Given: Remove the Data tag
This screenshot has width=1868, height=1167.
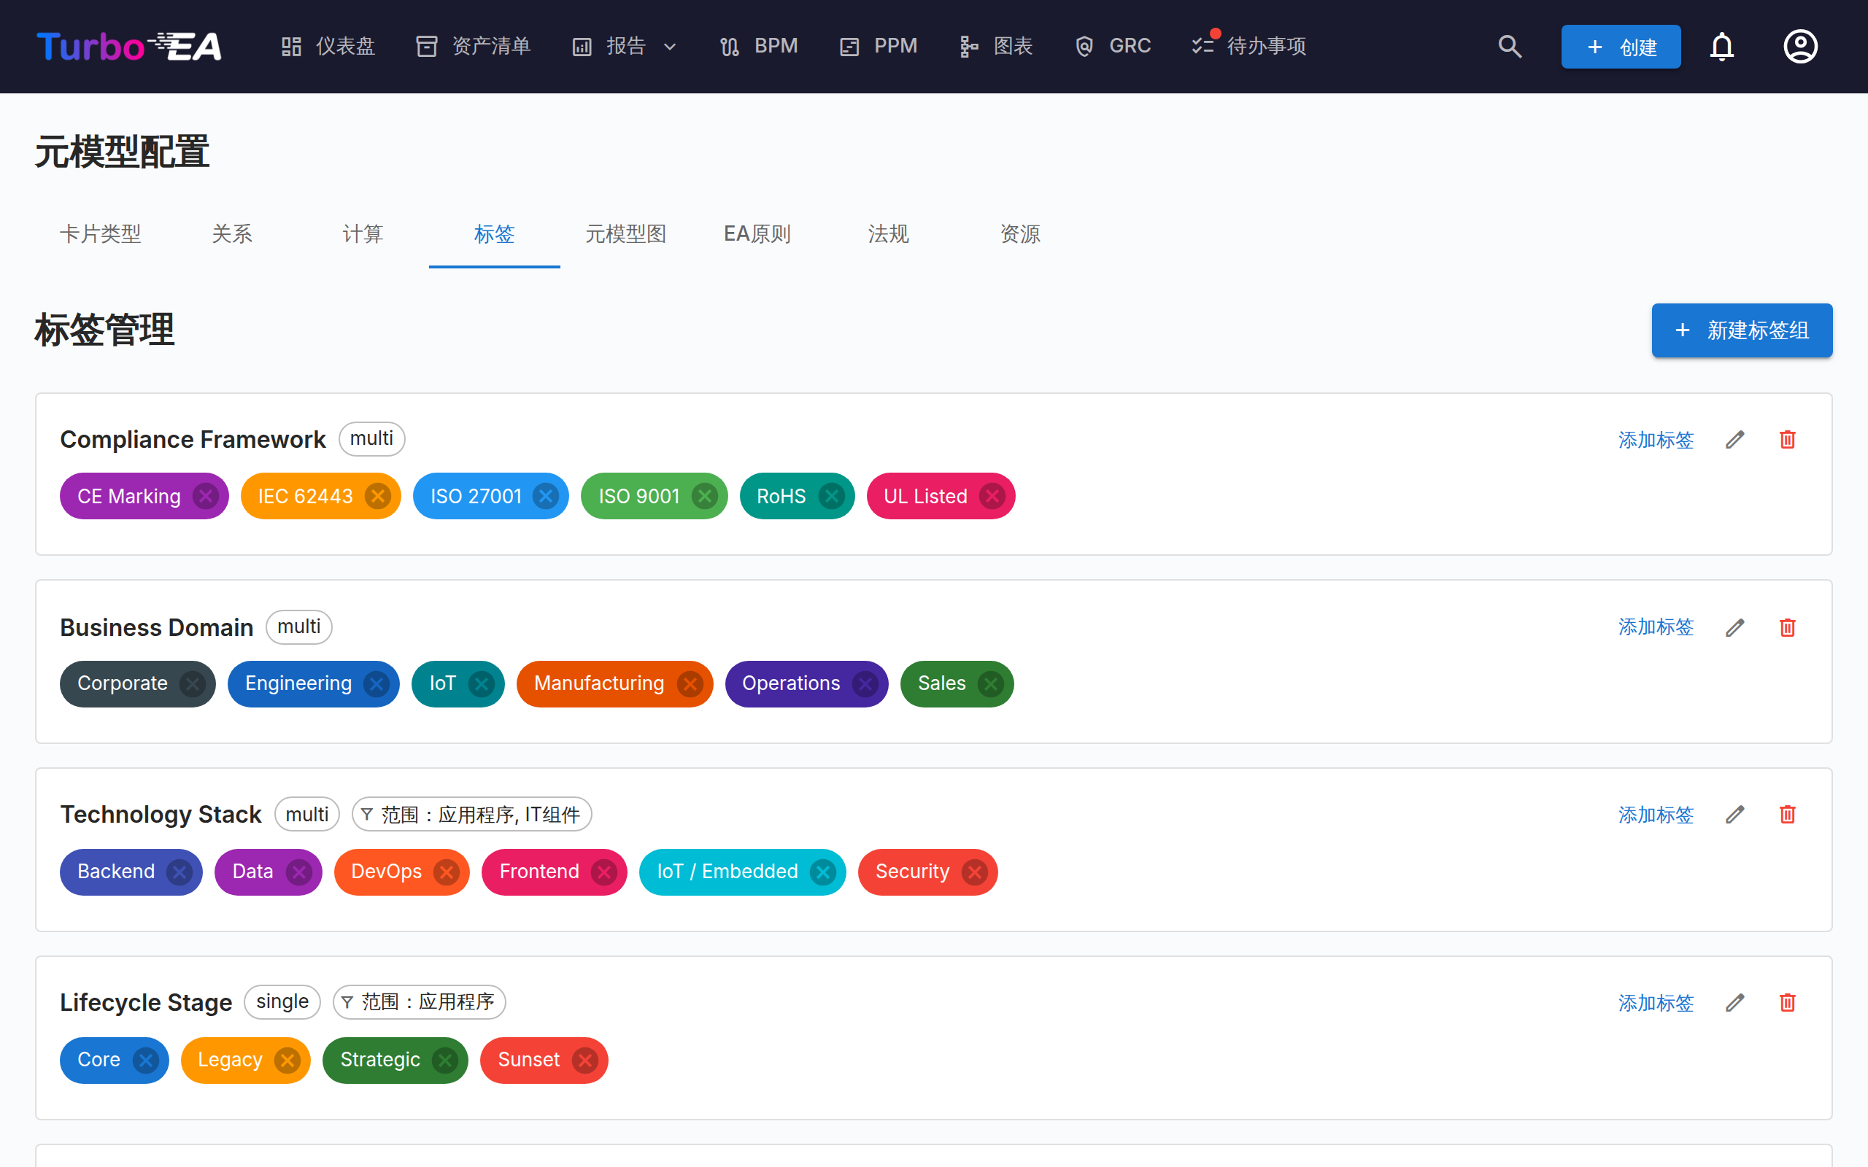Looking at the screenshot, I should (298, 872).
